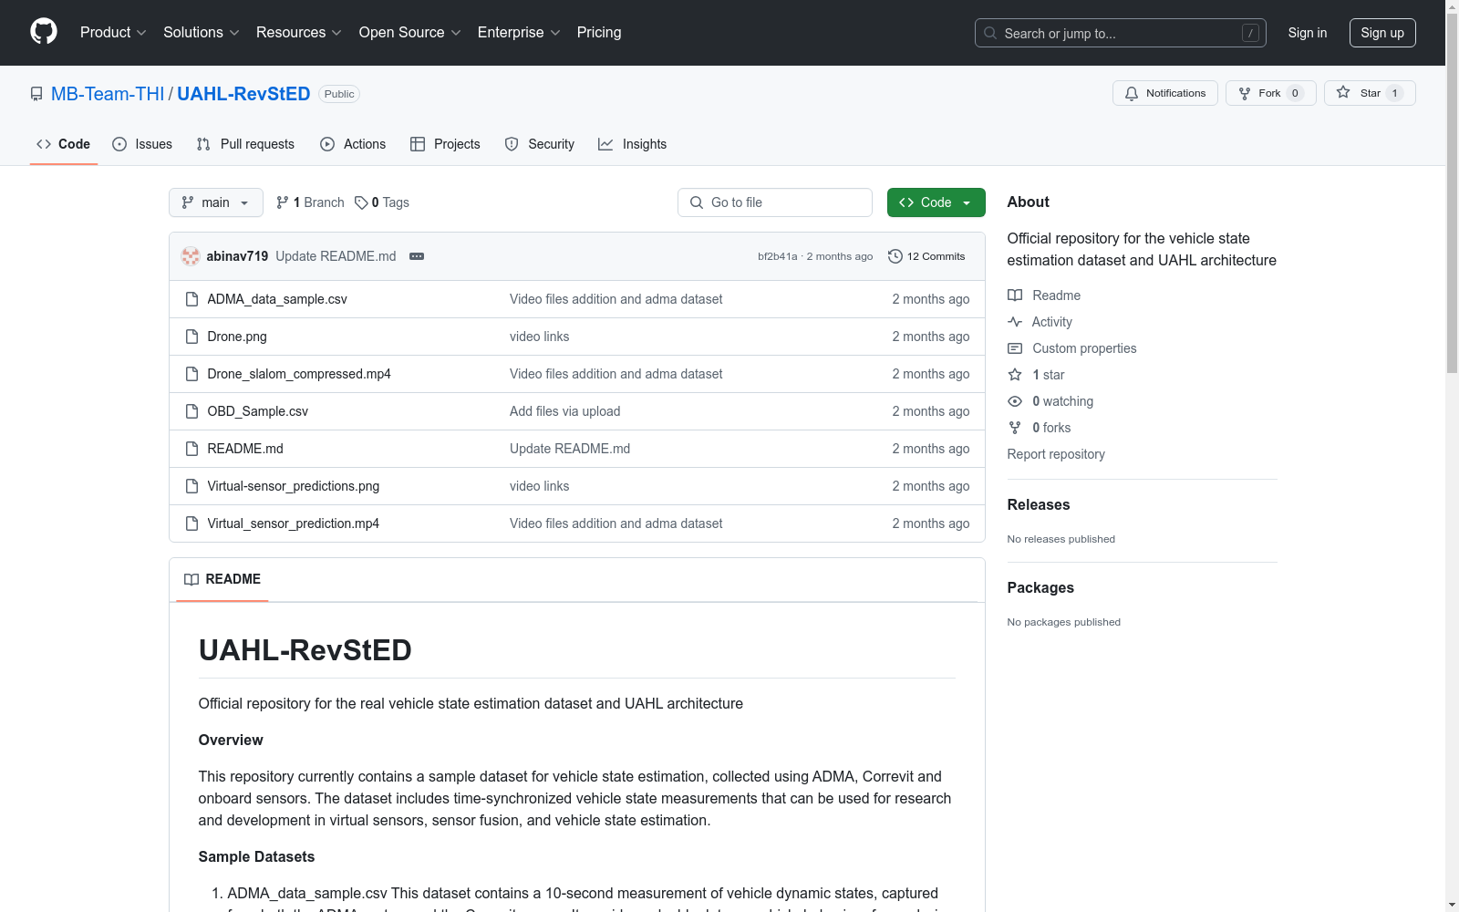Open the Pull requests tab
The height and width of the screenshot is (912, 1459).
tap(245, 144)
